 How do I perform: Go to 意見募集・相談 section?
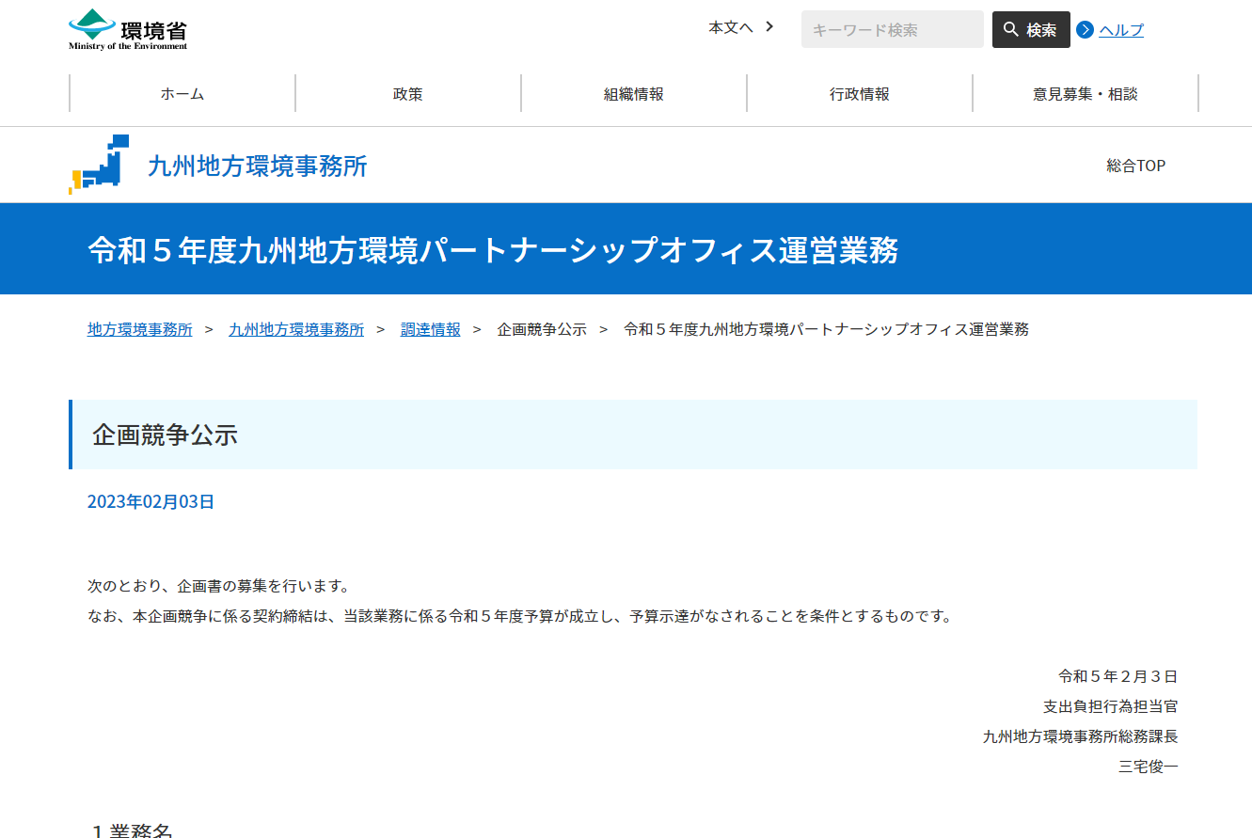click(x=1086, y=94)
